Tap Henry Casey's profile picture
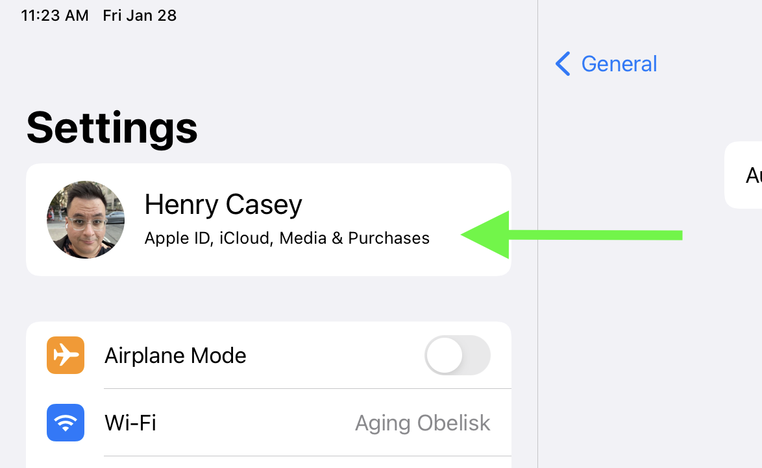This screenshot has width=762, height=468. (85, 220)
